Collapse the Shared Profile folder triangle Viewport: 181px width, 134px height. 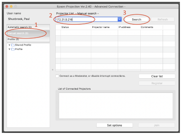9,45
